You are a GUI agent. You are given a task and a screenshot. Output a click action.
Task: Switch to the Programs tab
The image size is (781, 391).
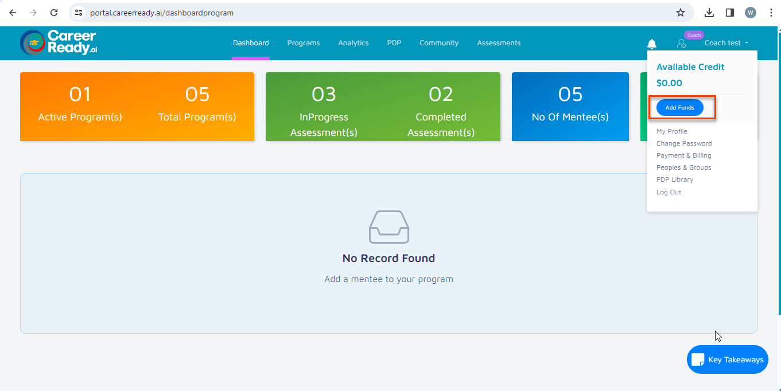point(303,42)
